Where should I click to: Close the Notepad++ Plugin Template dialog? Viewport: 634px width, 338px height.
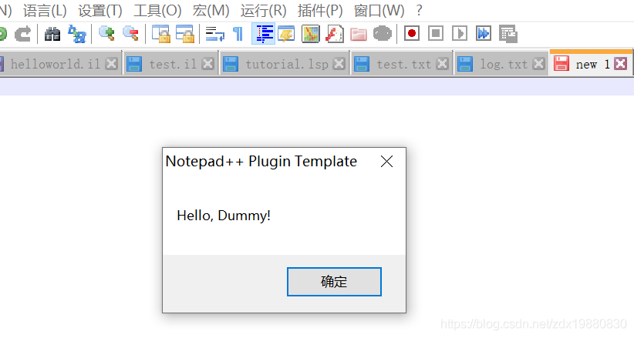pyautogui.click(x=386, y=162)
